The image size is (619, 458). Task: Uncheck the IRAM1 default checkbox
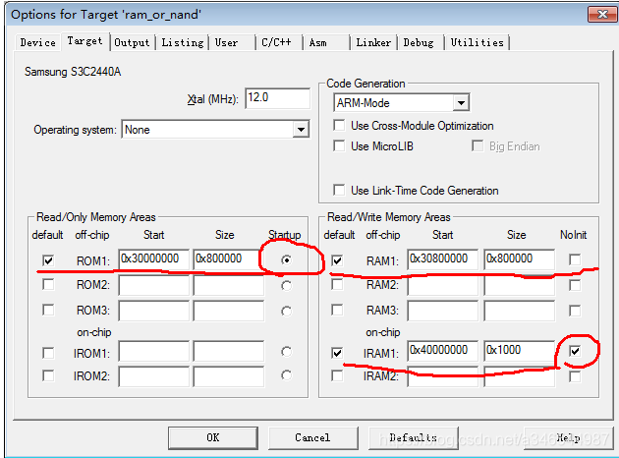[x=337, y=353]
